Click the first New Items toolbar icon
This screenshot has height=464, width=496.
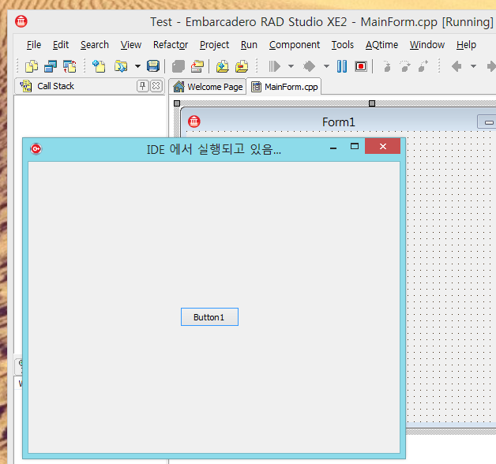(32, 66)
